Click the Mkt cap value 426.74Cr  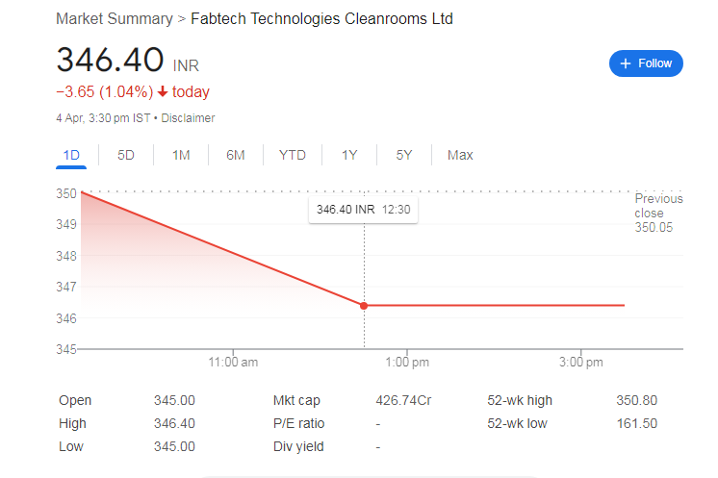[x=403, y=400]
